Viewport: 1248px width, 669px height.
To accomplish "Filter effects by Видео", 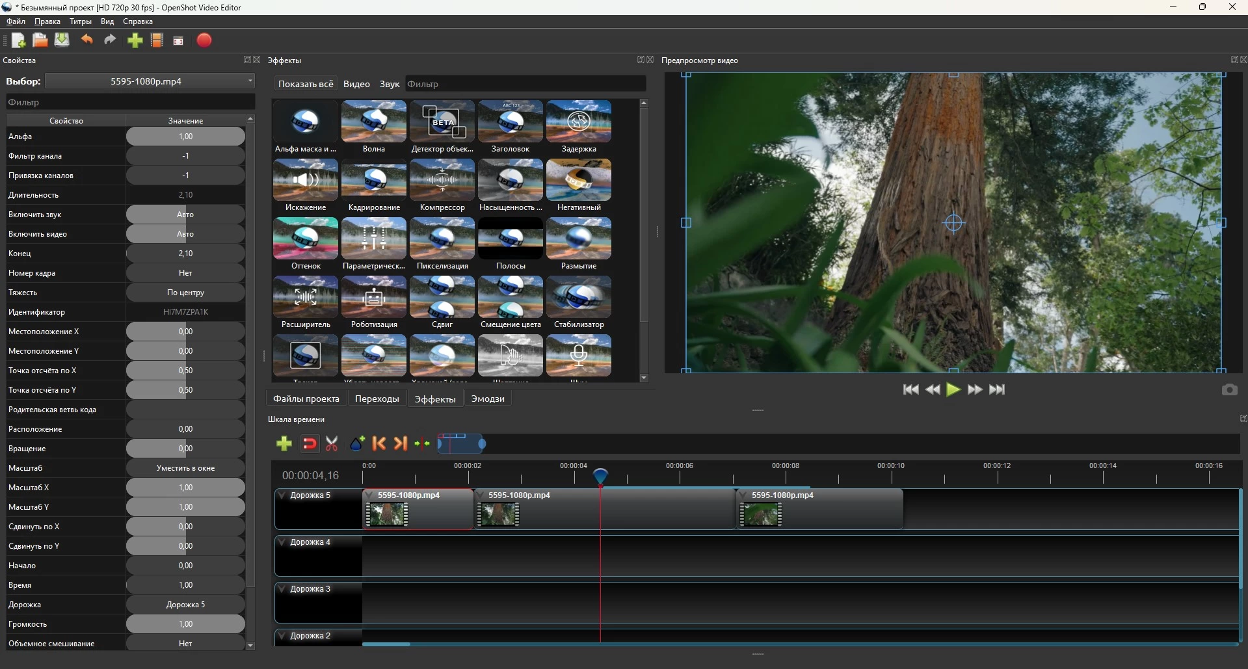I will click(356, 84).
